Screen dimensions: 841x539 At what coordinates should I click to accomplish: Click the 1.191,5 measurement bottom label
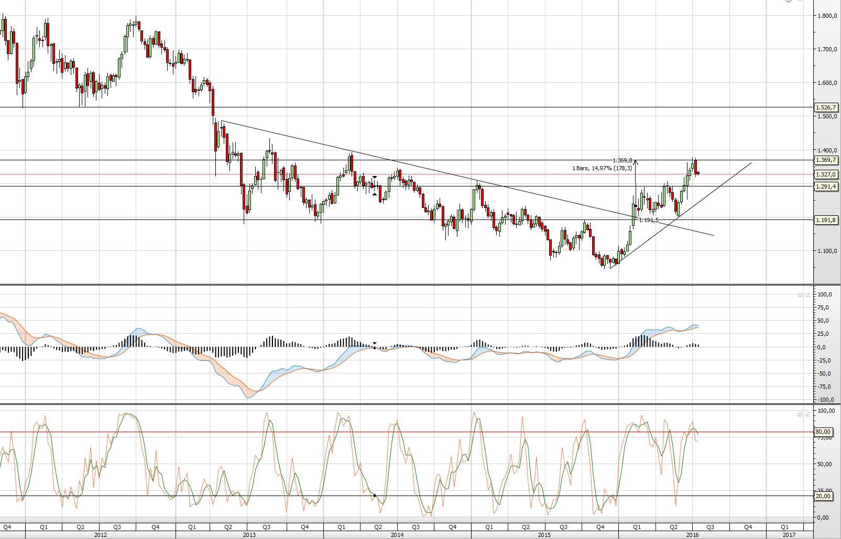click(649, 220)
